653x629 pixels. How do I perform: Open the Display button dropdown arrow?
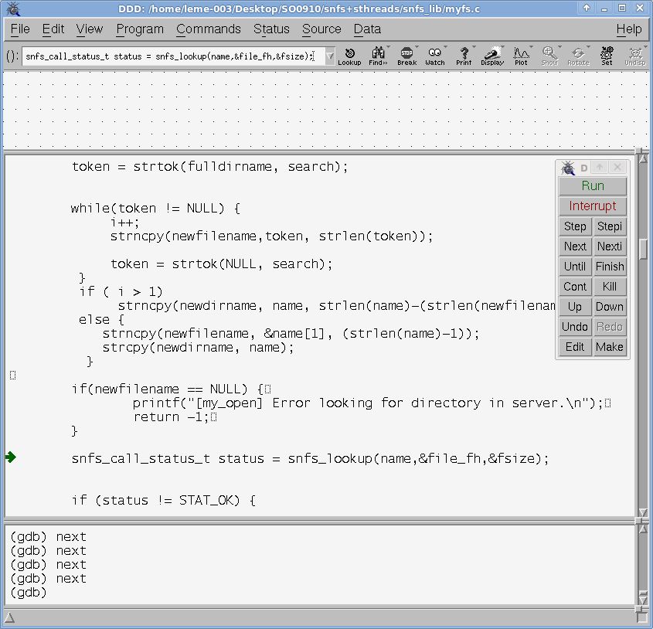502,47
